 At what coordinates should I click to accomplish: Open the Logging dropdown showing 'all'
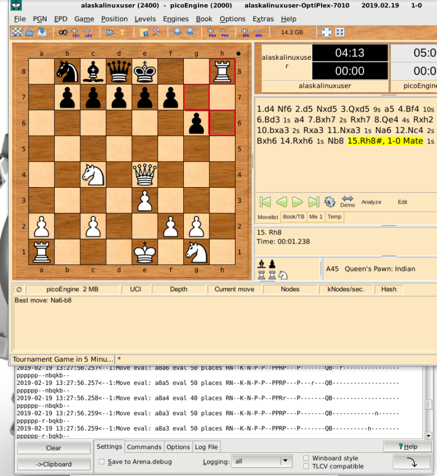[x=263, y=461]
